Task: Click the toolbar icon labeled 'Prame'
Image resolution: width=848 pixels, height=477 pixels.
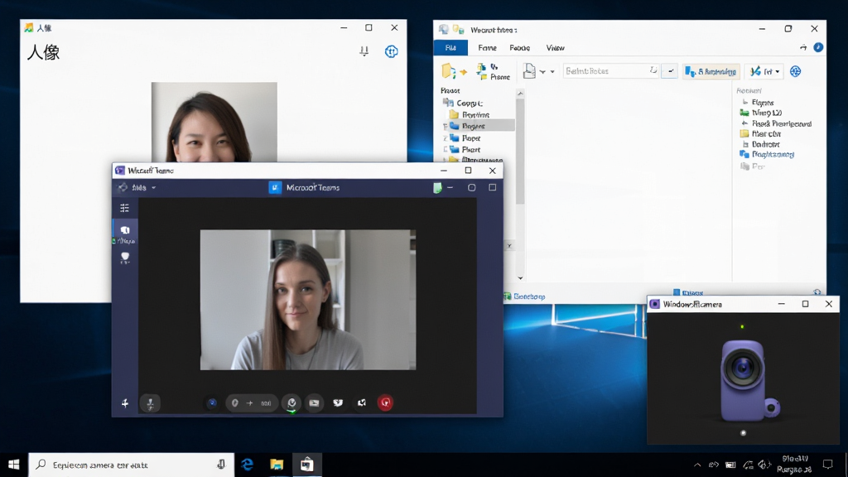Action: point(493,71)
